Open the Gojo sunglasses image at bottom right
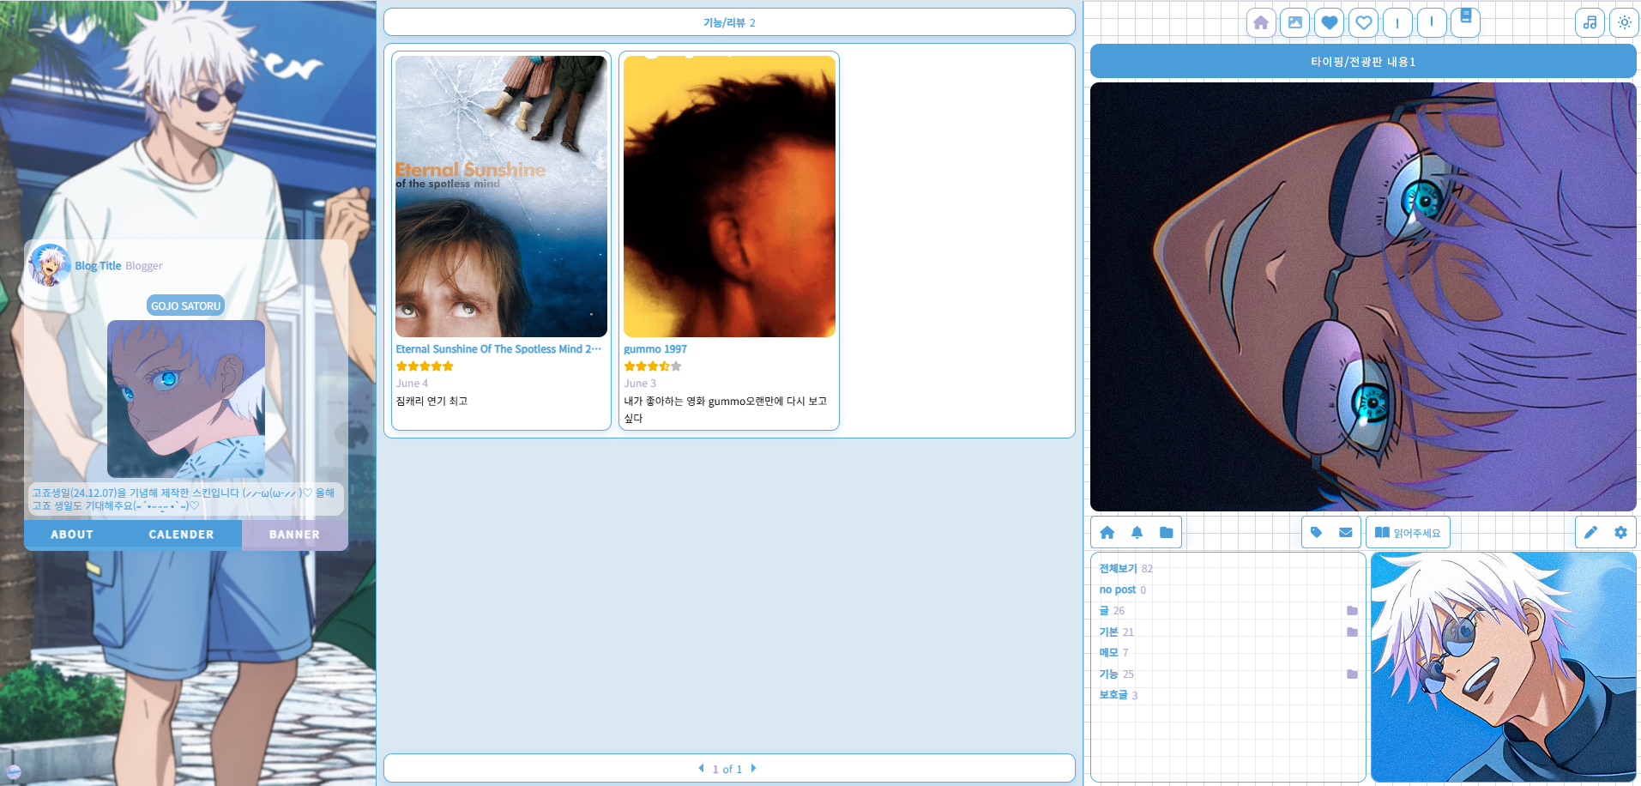The height and width of the screenshot is (786, 1641). coord(1504,667)
